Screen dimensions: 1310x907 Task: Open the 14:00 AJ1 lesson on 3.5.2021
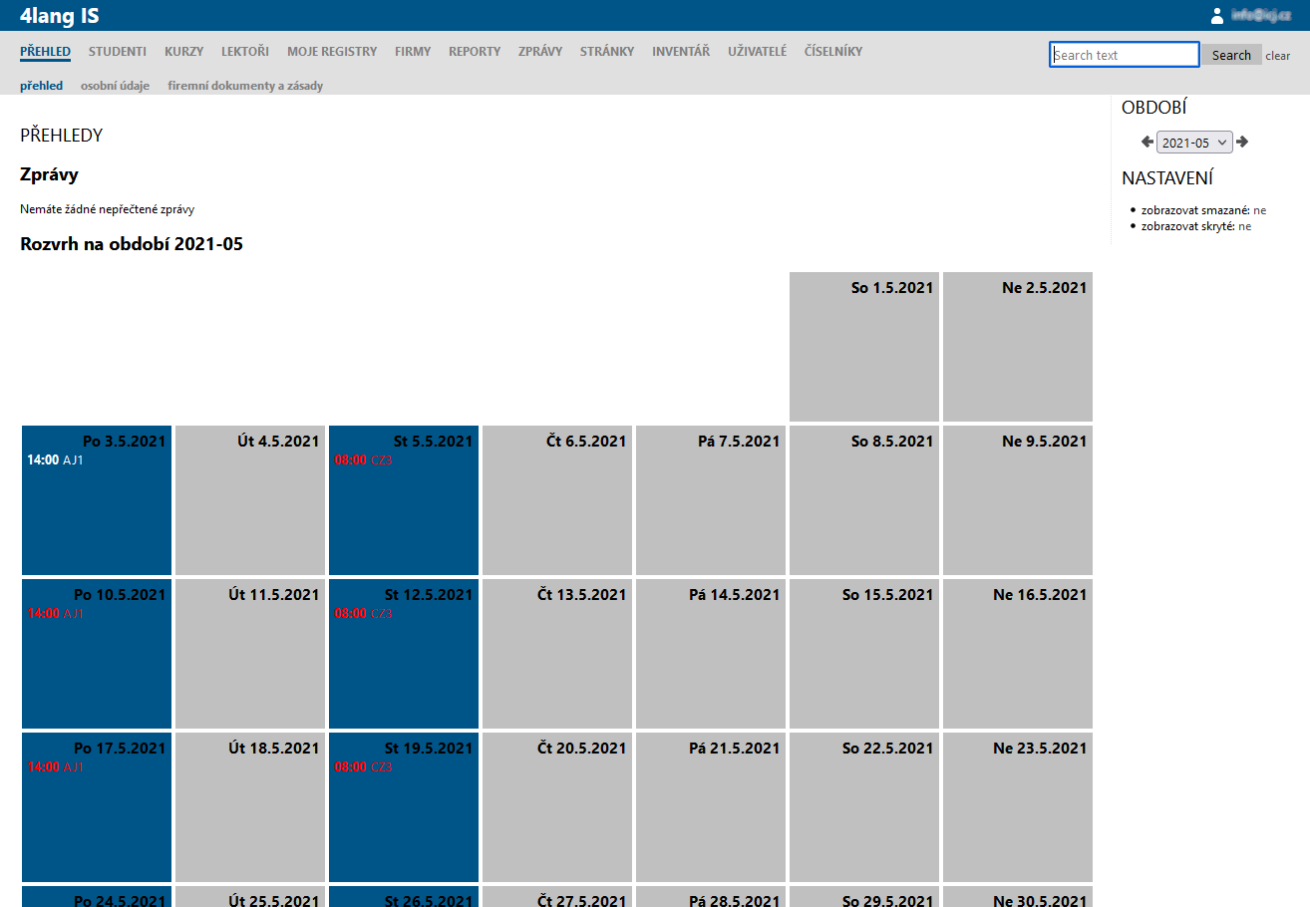click(55, 460)
